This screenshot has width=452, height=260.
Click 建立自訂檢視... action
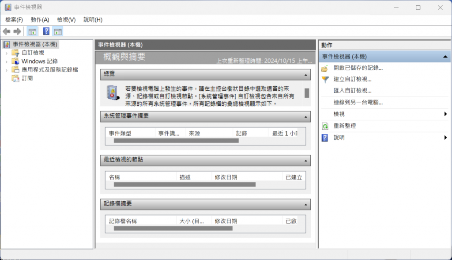(352, 79)
